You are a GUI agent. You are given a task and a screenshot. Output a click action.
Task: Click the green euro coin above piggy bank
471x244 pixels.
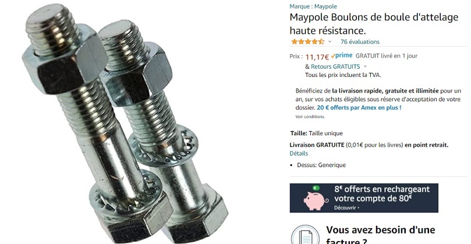[x=316, y=188]
